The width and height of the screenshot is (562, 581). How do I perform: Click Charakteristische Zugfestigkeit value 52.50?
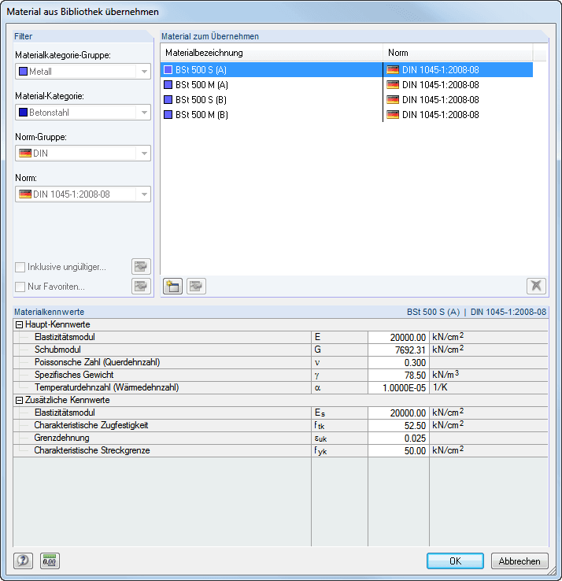click(x=398, y=426)
